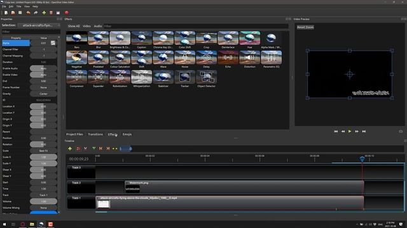Filter effects list to Video only
The width and height of the screenshot is (407, 228).
point(86,26)
